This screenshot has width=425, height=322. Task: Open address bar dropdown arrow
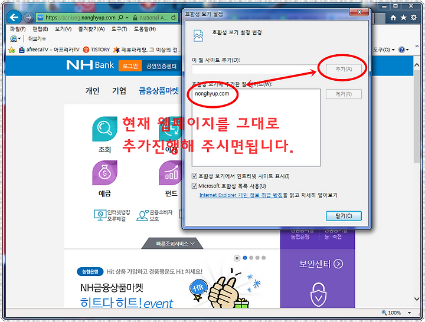click(127, 18)
